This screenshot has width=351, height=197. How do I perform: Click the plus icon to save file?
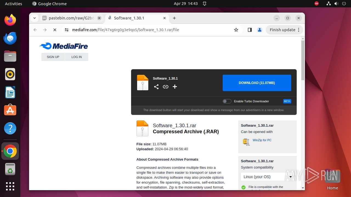tap(175, 87)
